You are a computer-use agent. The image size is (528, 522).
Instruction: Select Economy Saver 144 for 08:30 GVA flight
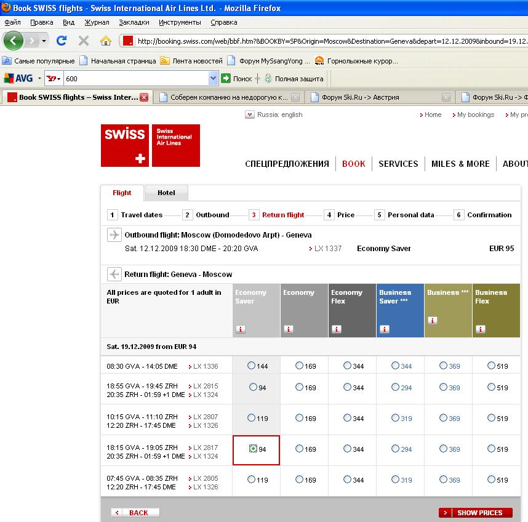(251, 366)
